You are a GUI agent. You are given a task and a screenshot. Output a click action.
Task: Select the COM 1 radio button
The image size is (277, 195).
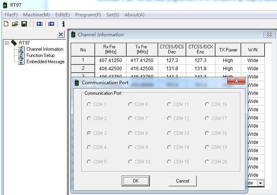tap(89, 105)
